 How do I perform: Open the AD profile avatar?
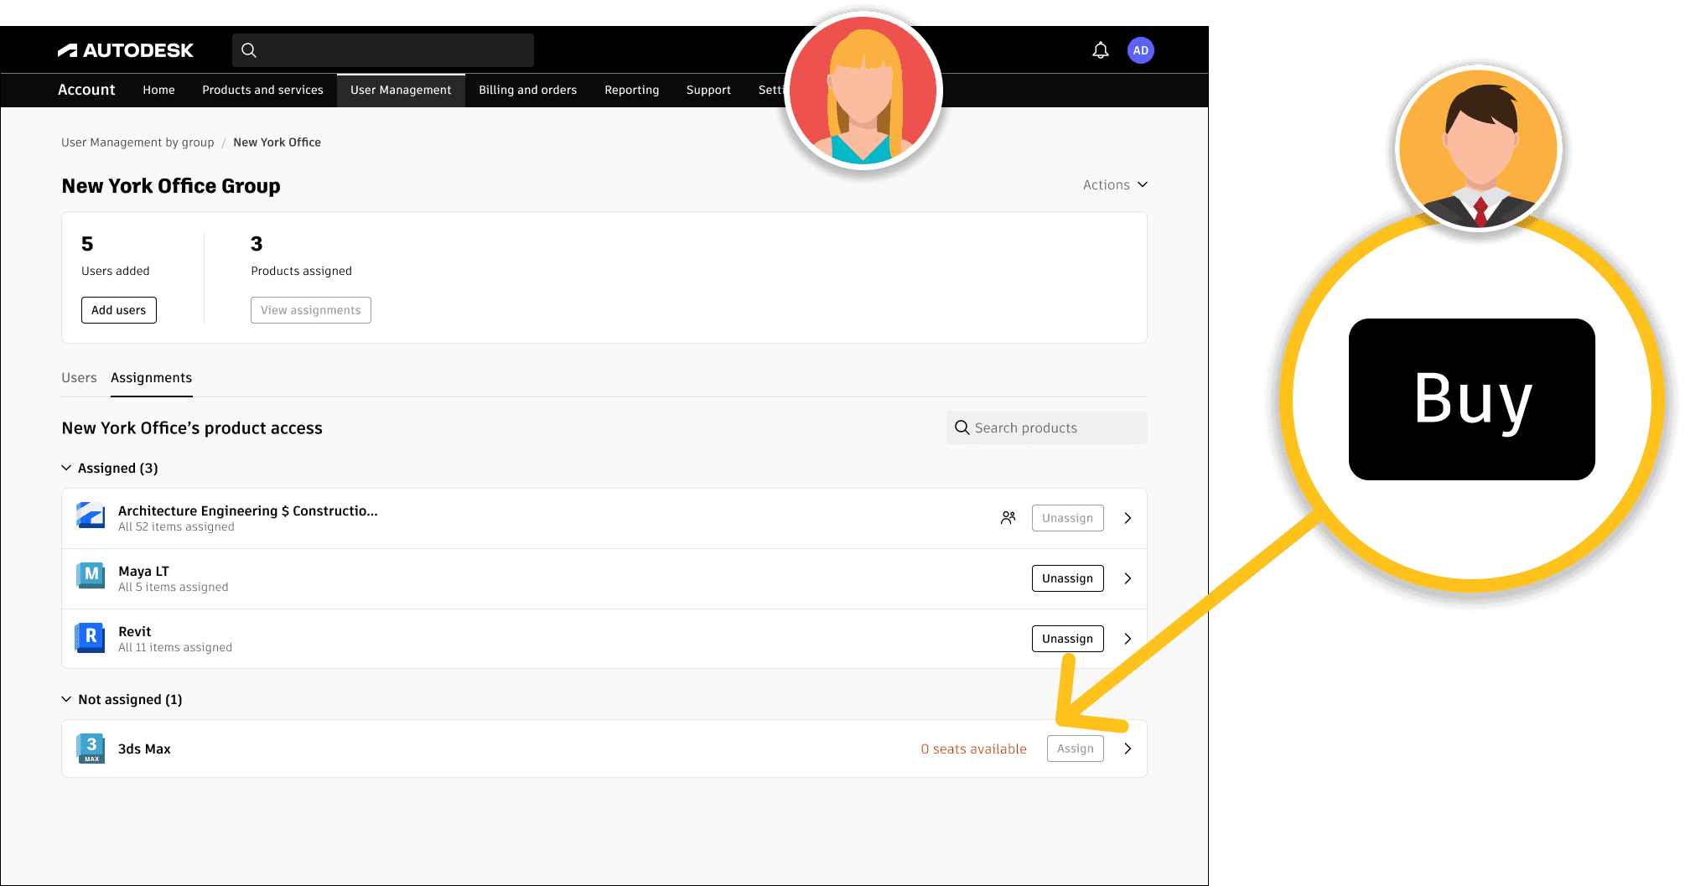pos(1141,50)
